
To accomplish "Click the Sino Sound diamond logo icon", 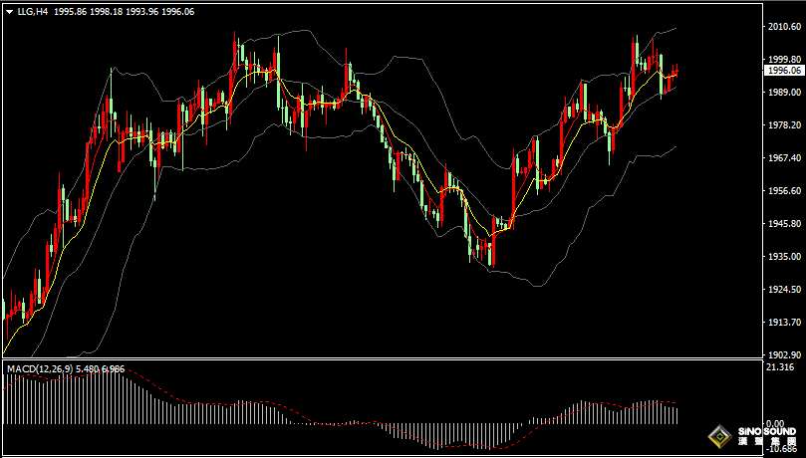I will tap(719, 436).
